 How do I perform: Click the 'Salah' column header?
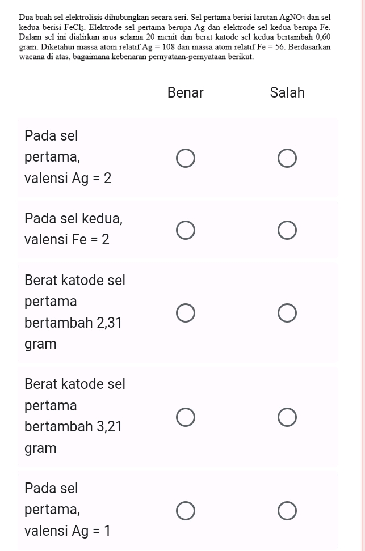(287, 93)
